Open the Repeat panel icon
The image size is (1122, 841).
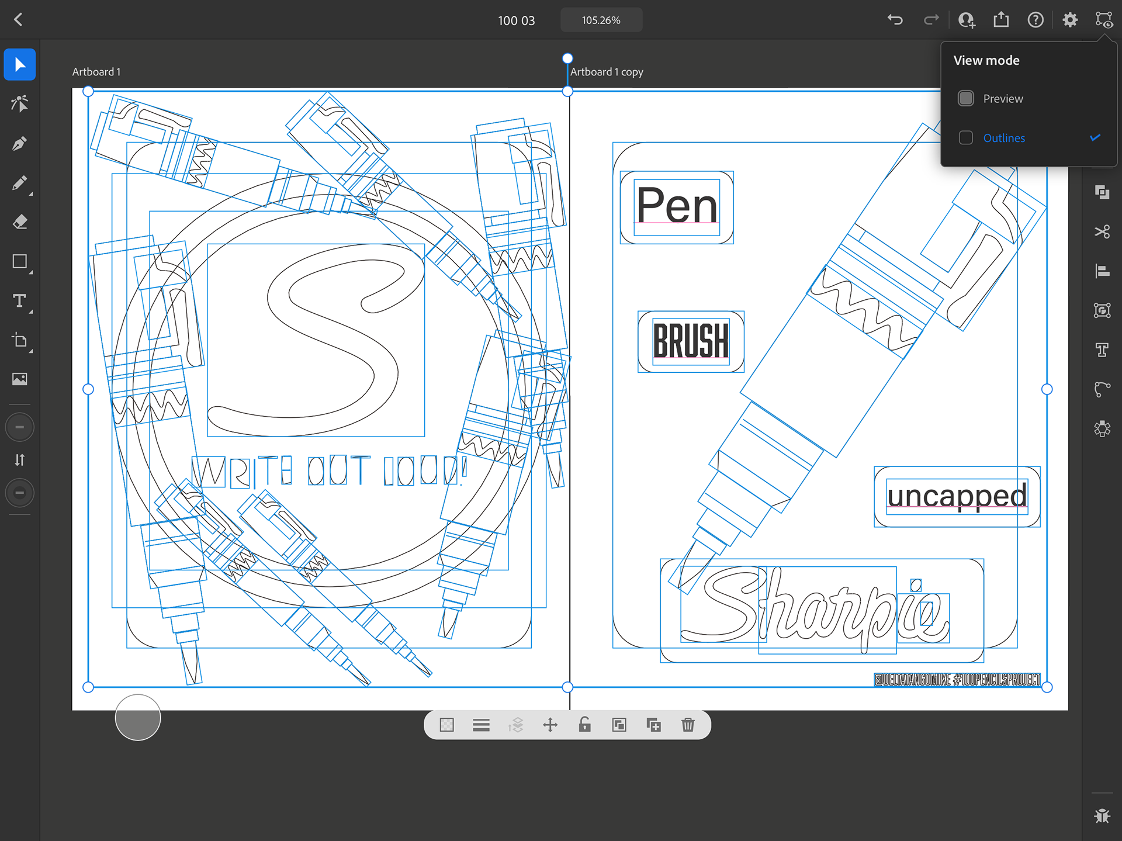tap(1102, 429)
